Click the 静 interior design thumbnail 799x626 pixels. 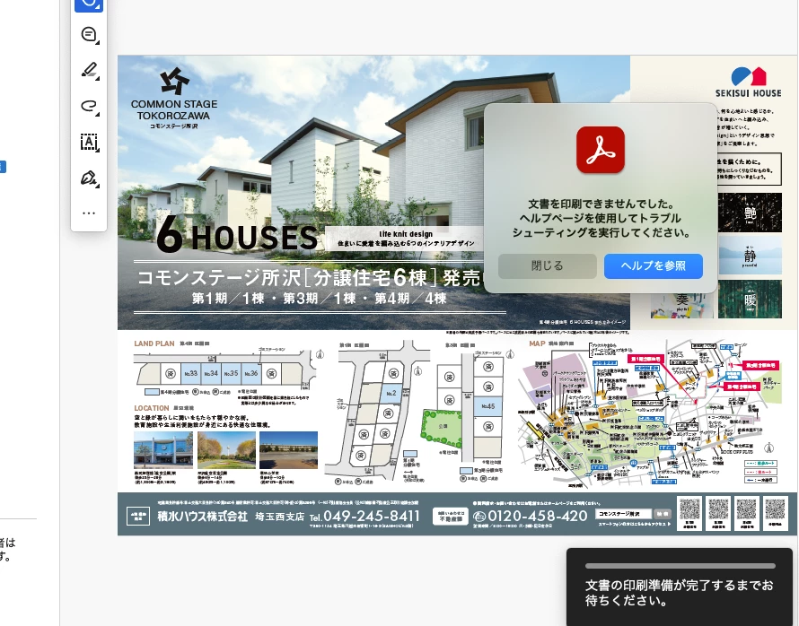coord(750,255)
